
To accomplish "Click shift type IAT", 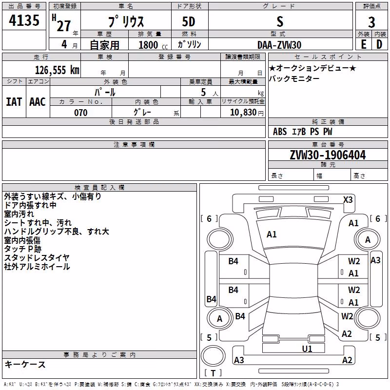I will 14,102.
